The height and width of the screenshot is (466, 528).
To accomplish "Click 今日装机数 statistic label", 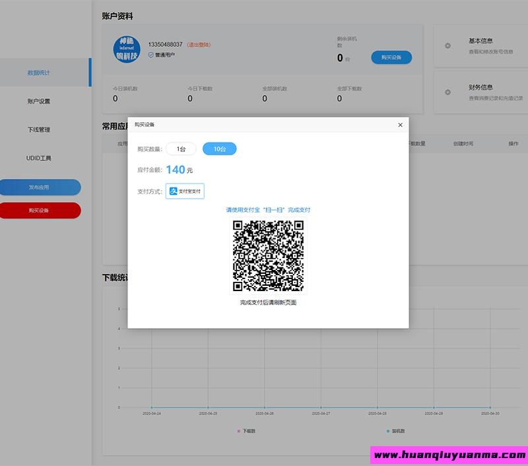I will pos(125,88).
